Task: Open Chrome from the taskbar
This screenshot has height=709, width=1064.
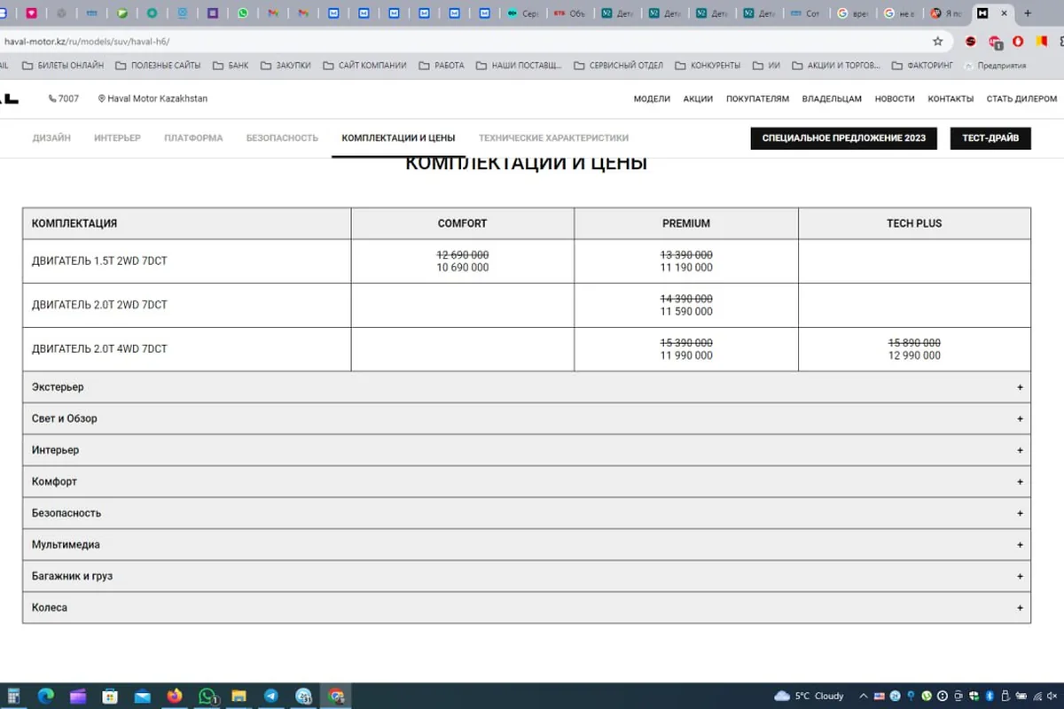Action: 336,696
